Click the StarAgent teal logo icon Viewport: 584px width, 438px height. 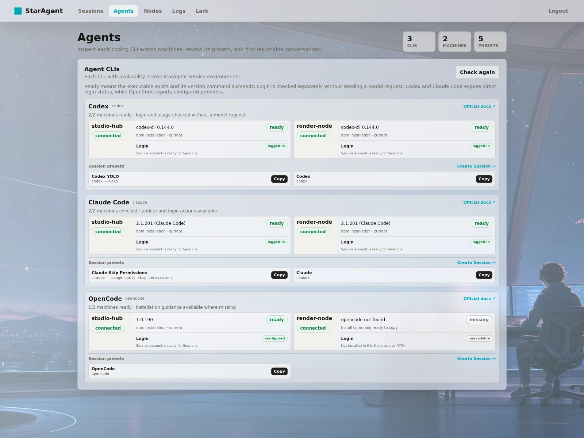point(18,11)
